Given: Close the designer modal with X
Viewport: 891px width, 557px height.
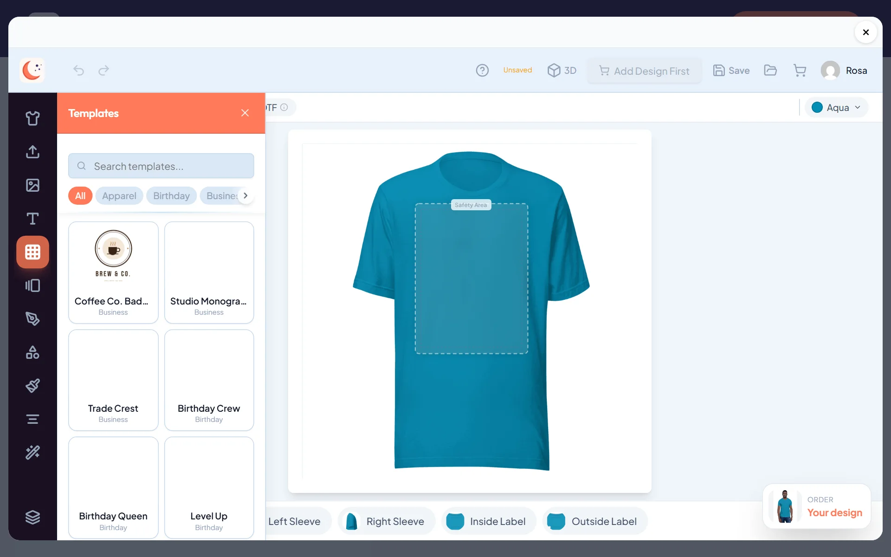Looking at the screenshot, I should tap(865, 32).
